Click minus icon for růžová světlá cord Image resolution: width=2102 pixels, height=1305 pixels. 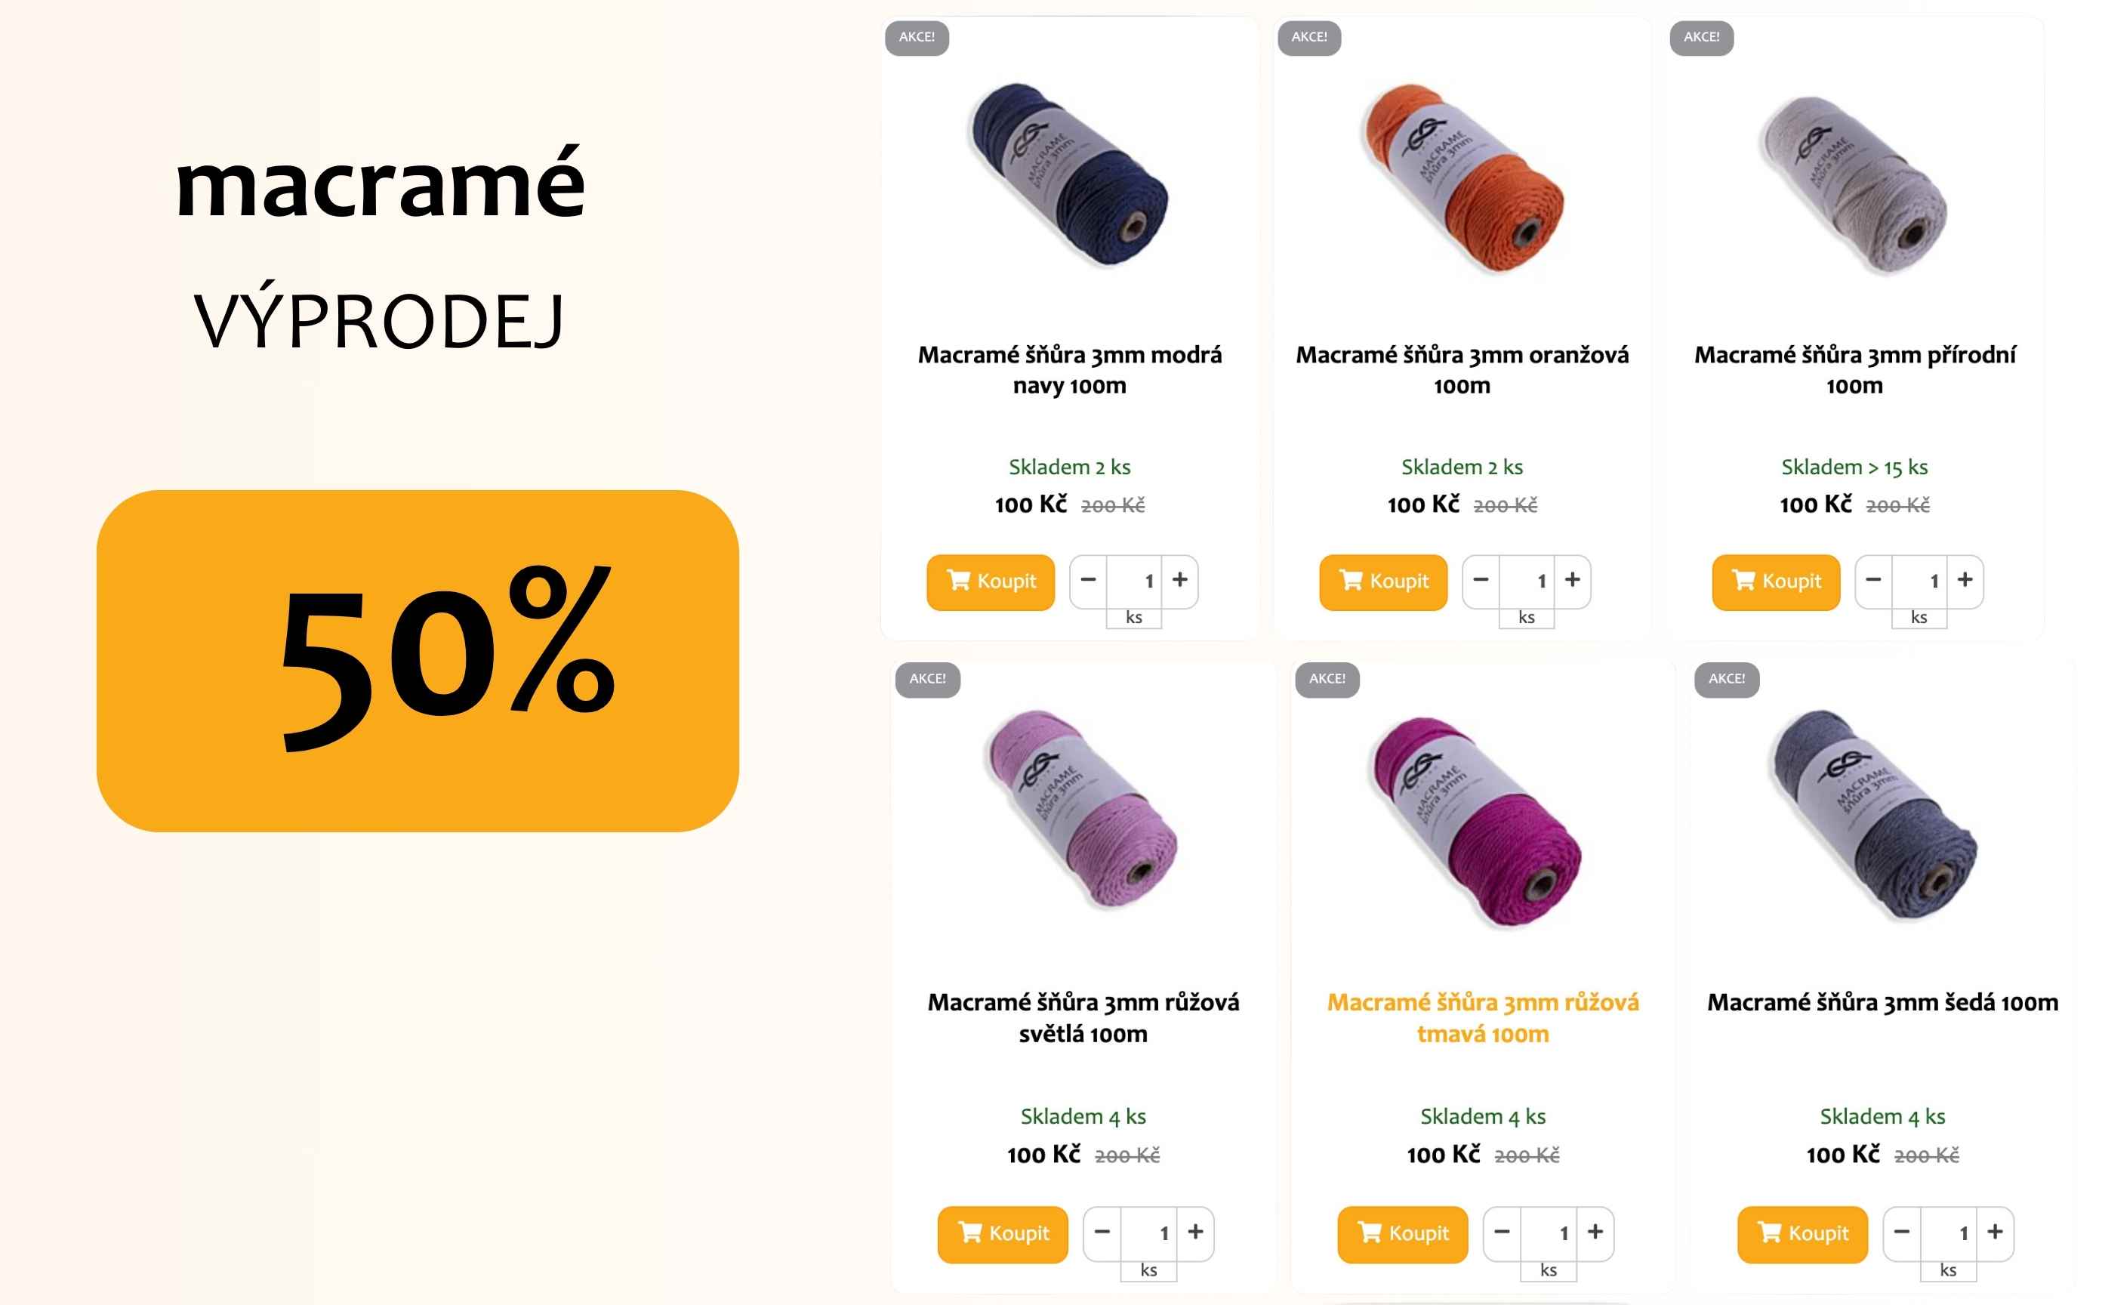[1102, 1232]
